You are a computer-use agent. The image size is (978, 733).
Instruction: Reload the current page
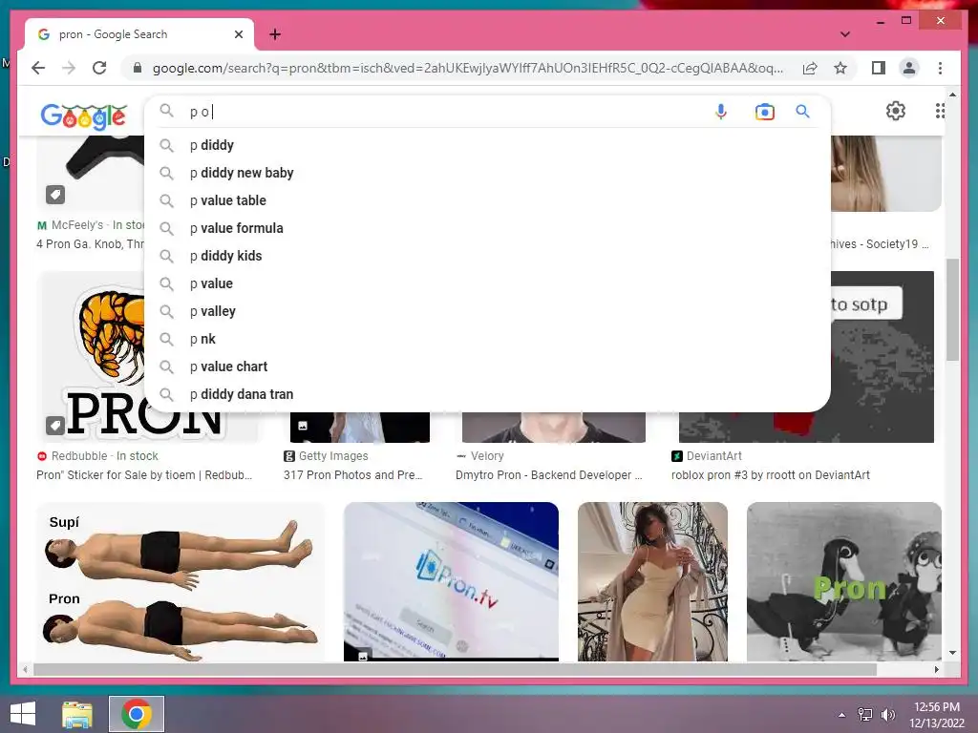(x=99, y=68)
